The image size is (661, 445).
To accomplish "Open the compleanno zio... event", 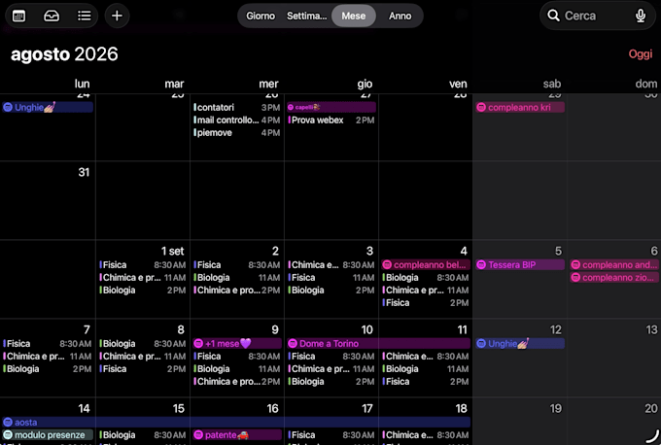I will point(614,278).
